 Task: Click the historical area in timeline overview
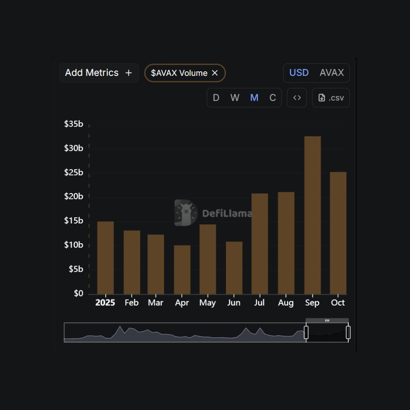(x=184, y=334)
